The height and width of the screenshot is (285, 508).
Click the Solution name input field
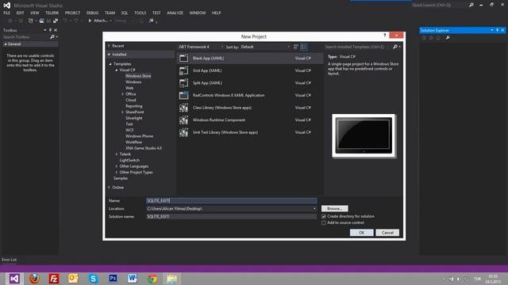[x=231, y=216]
